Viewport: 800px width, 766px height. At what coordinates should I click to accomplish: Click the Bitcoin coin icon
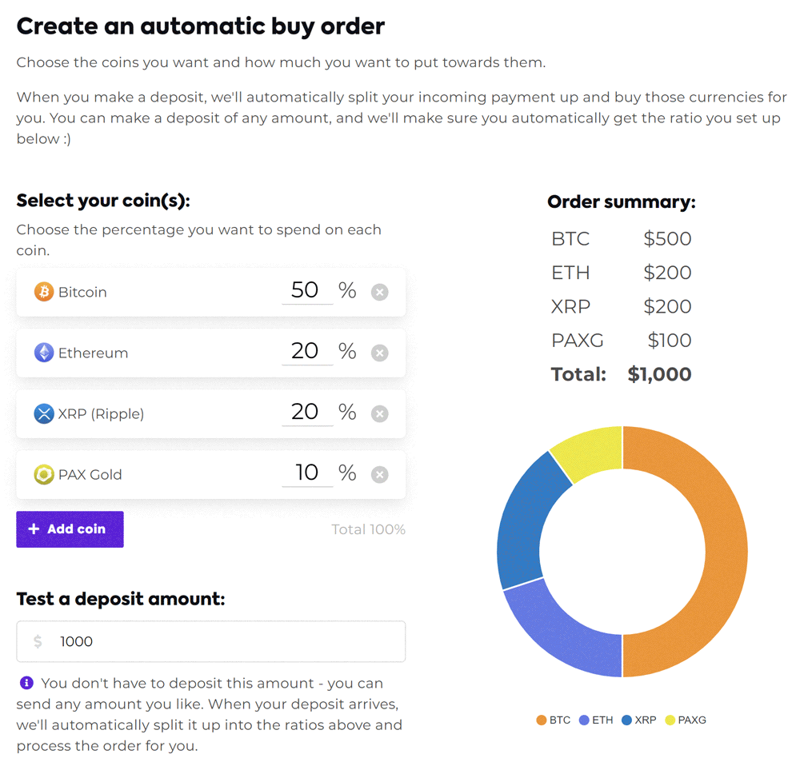coord(44,292)
